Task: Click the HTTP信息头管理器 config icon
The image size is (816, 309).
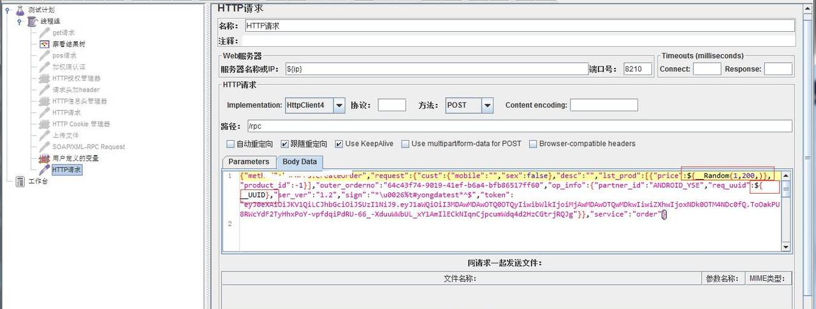Action: 45,101
